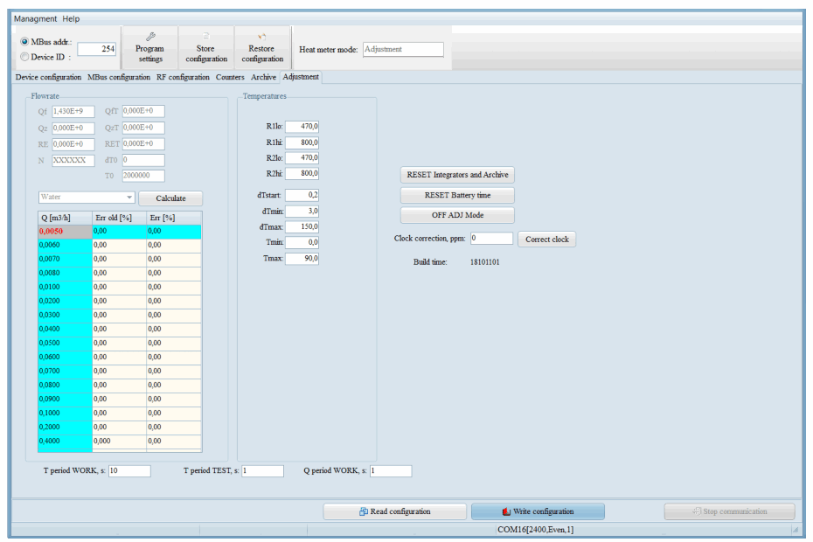This screenshot has height=542, width=813.
Task: Click the Calculate button
Action: [x=170, y=198]
